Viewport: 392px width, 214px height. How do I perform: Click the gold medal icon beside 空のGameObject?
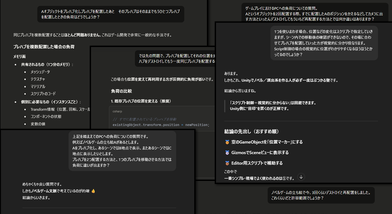pyautogui.click(x=227, y=142)
